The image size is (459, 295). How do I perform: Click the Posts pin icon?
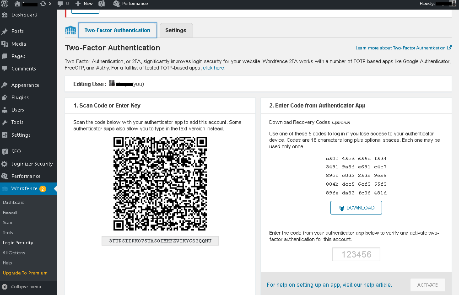[5, 31]
